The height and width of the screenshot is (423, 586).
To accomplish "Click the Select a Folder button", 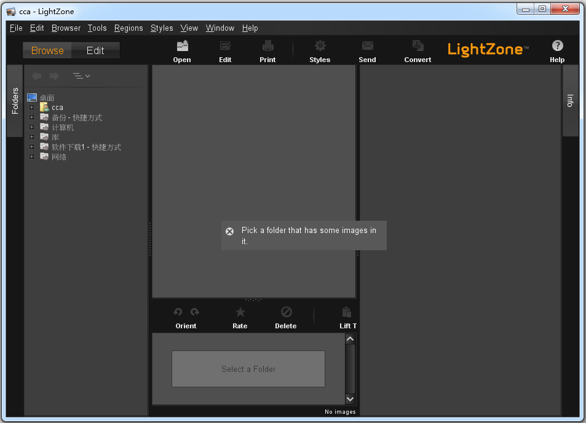I will pos(248,369).
